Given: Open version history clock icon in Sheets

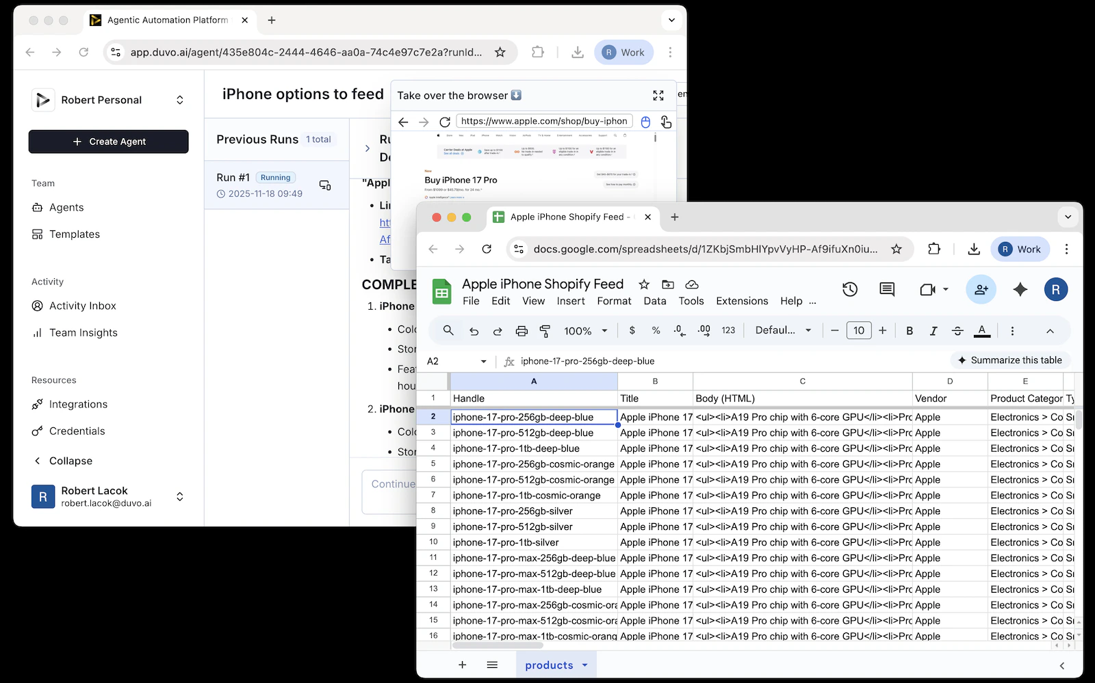Looking at the screenshot, I should pyautogui.click(x=850, y=289).
